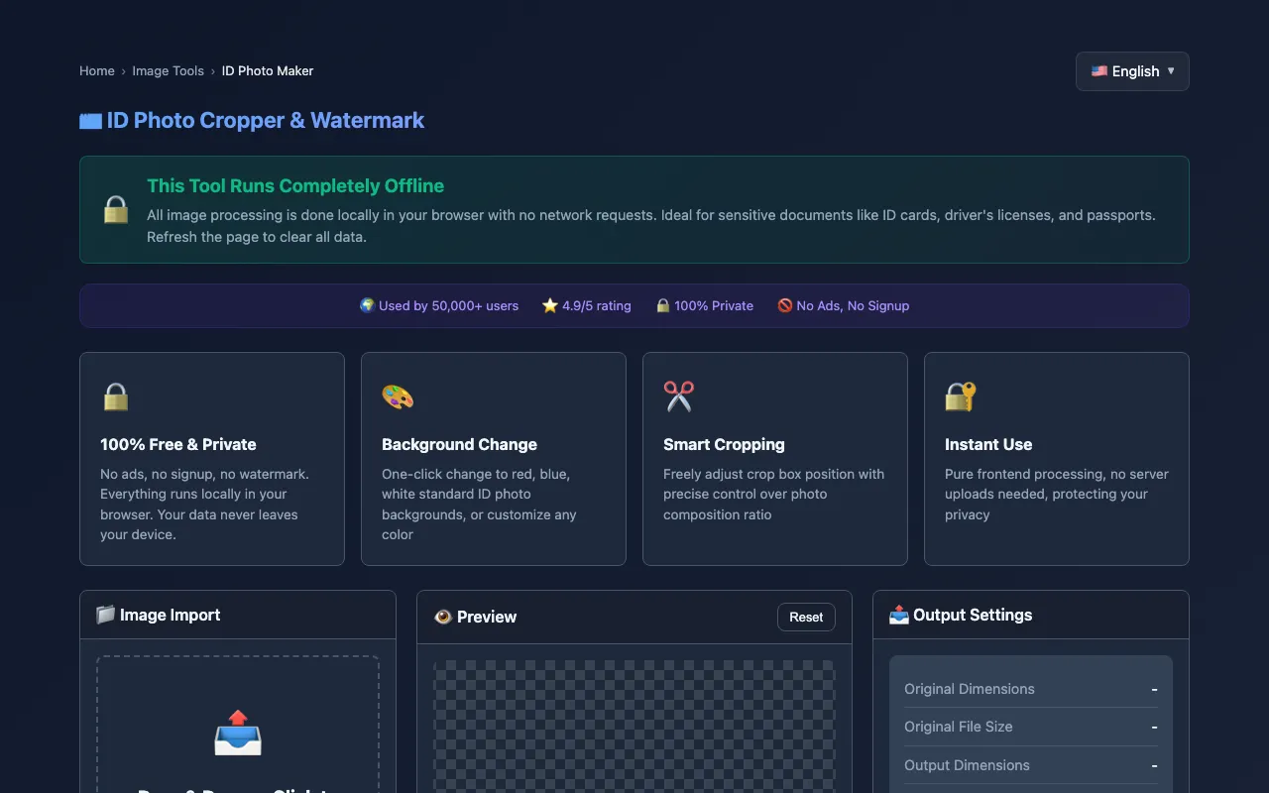Click the lock icon beside 100% Private
Image resolution: width=1269 pixels, height=793 pixels.
pyautogui.click(x=662, y=305)
